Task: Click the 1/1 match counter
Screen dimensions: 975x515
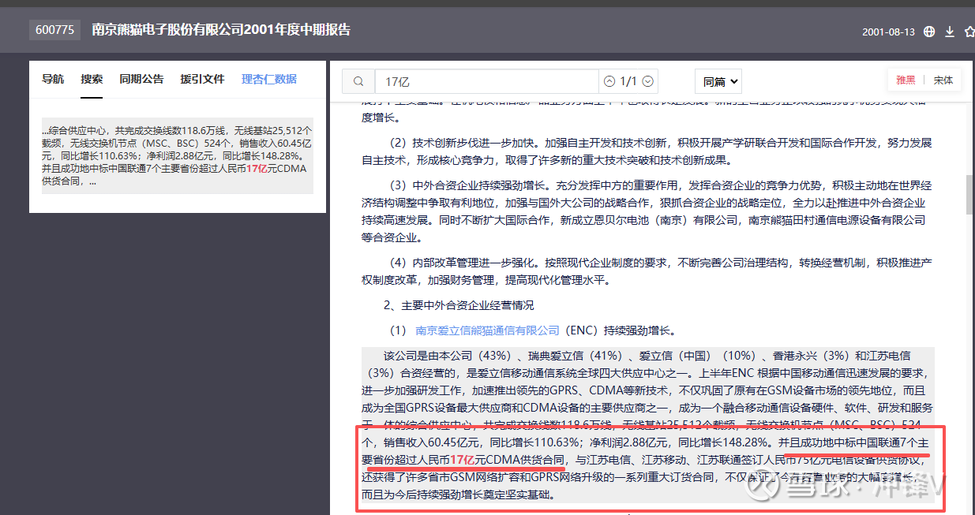Action: (x=628, y=81)
